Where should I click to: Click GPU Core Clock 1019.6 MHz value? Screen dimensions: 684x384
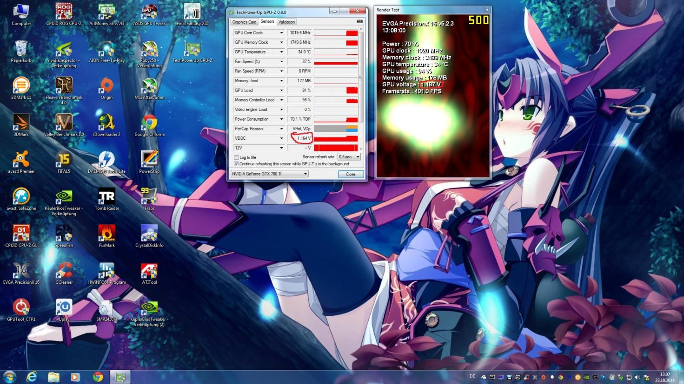300,33
